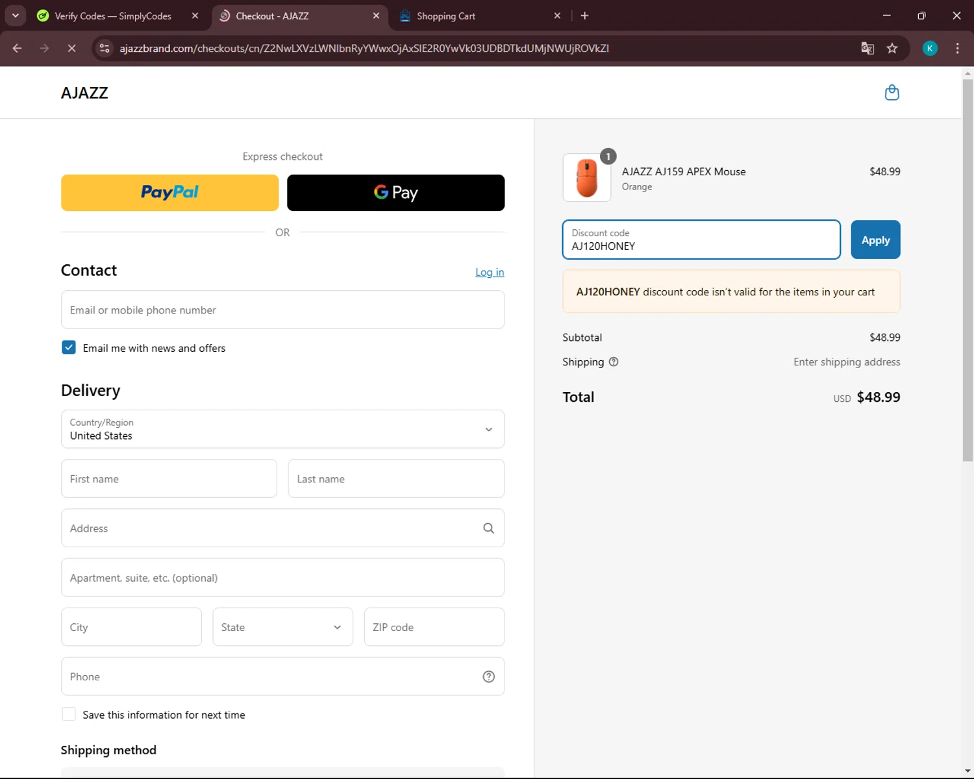Click the Shipping info question mark icon

(614, 362)
